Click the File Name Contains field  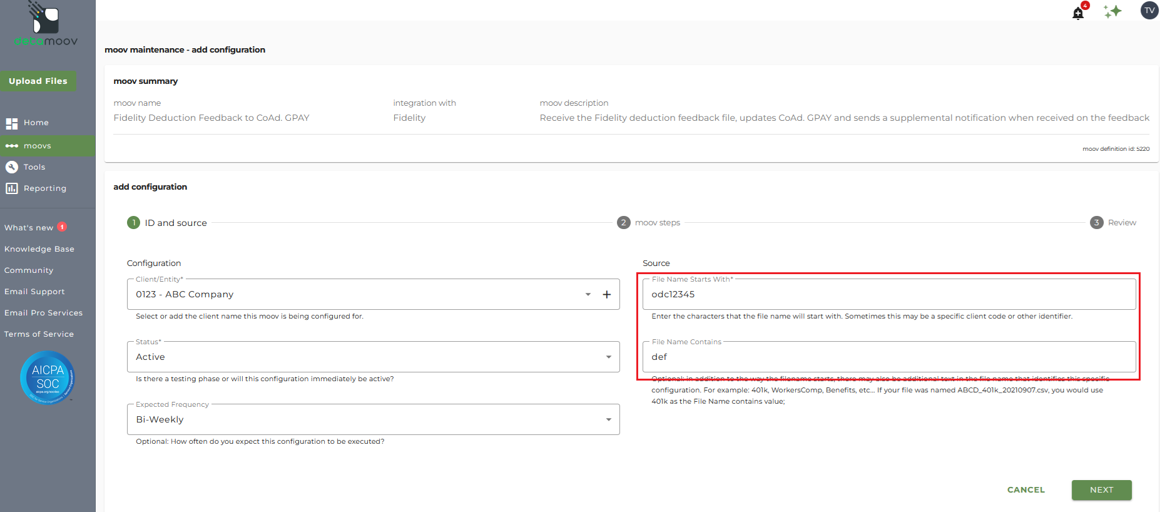pyautogui.click(x=889, y=357)
